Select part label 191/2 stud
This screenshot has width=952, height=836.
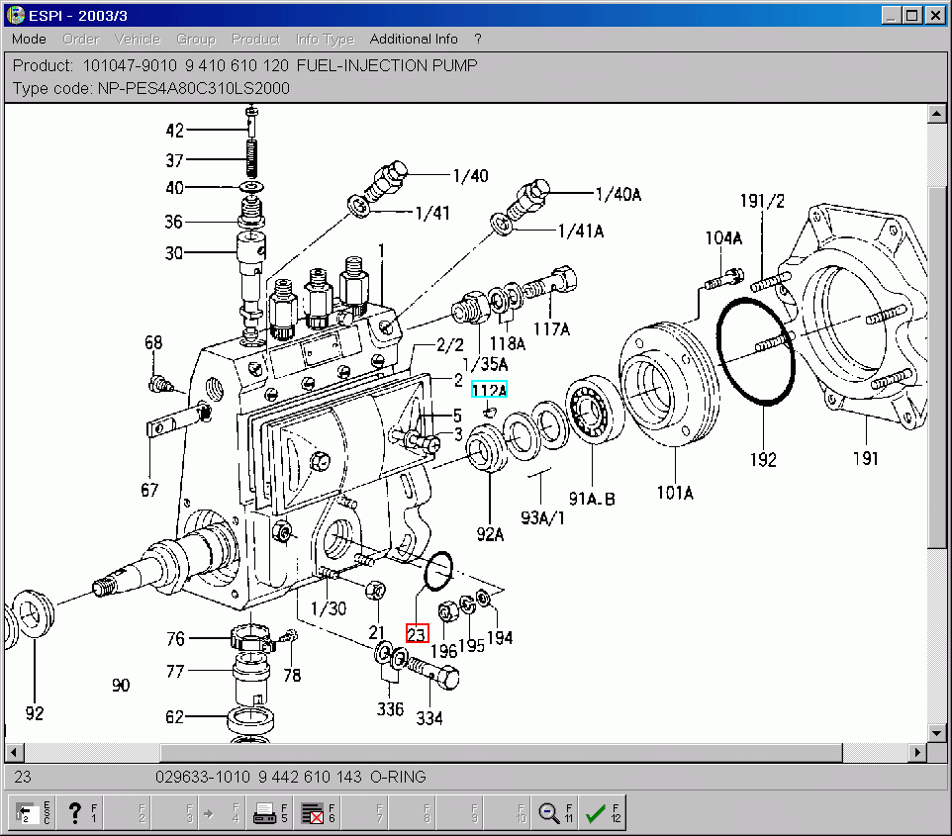(762, 201)
